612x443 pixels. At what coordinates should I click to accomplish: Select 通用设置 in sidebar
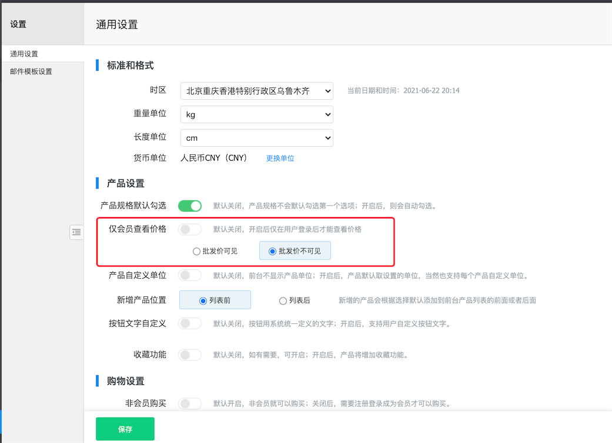click(24, 53)
